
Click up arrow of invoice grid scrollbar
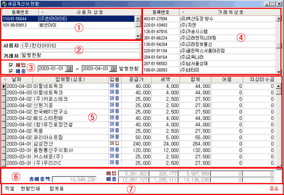point(278,86)
